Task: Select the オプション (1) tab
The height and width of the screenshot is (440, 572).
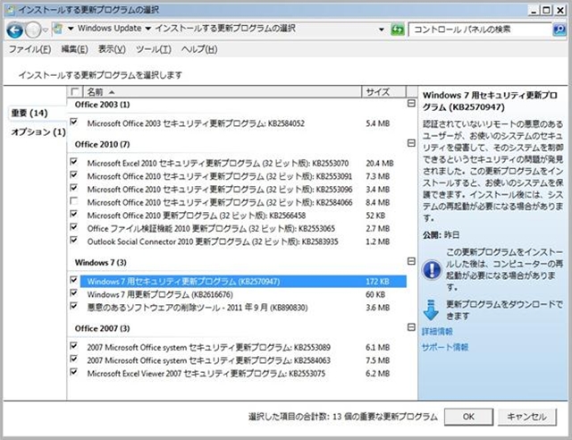Action: pos(38,131)
